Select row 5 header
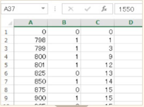The image size is (144, 107). pyautogui.click(x=7, y=65)
